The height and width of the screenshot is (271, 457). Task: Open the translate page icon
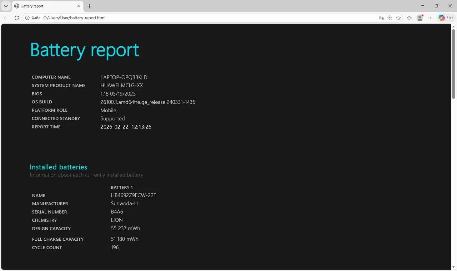(x=381, y=18)
